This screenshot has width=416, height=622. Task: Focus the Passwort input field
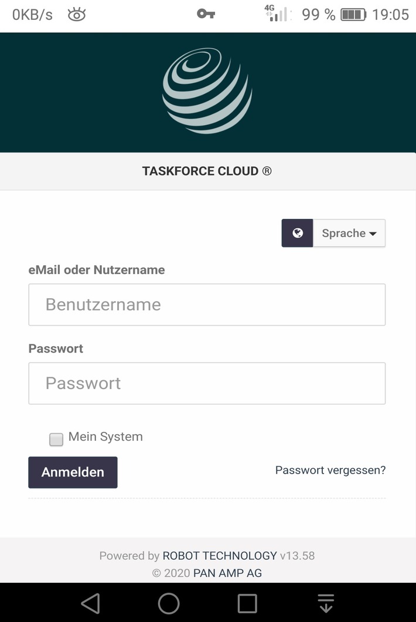207,383
